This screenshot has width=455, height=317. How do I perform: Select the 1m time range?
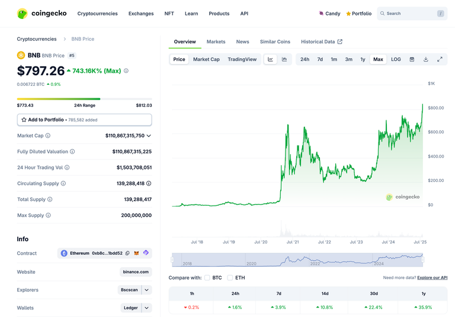pos(334,59)
